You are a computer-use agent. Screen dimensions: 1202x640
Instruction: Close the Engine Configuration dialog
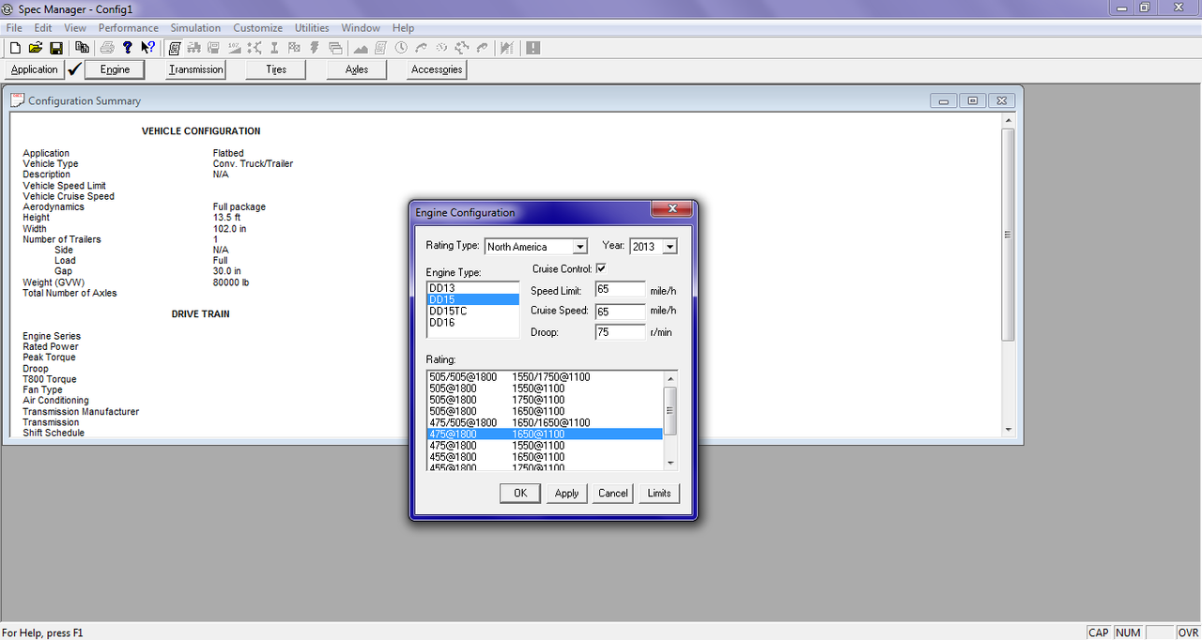[671, 210]
